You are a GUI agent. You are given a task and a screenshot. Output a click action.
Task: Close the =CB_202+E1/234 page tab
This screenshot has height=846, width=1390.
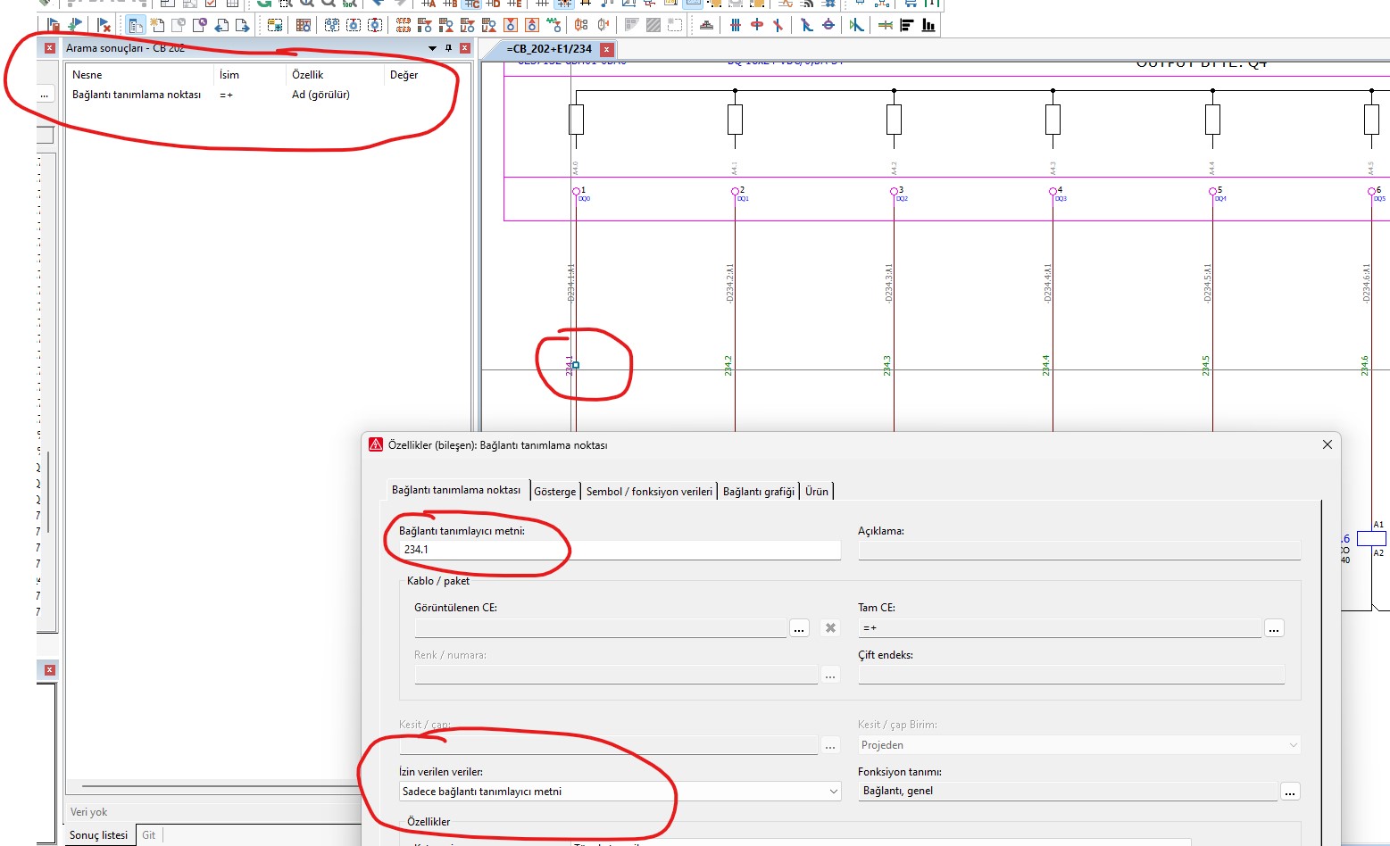point(607,50)
